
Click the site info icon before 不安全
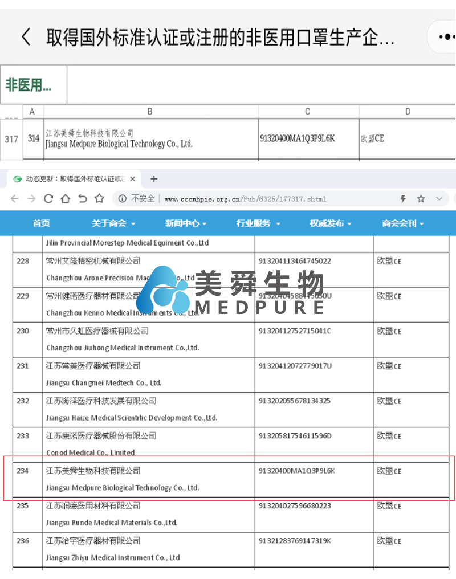tap(122, 199)
